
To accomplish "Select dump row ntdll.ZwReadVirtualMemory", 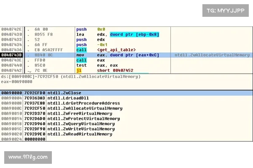I will click(126, 134).
